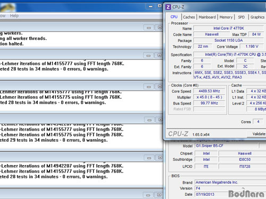Click the BIOS Version value 'F4'
The width and height of the screenshot is (266, 199).
(230, 188)
